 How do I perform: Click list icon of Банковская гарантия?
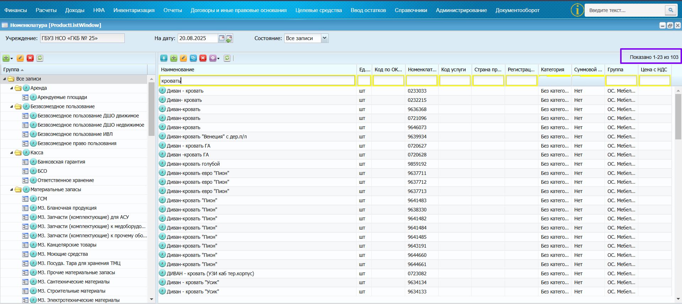(25, 162)
